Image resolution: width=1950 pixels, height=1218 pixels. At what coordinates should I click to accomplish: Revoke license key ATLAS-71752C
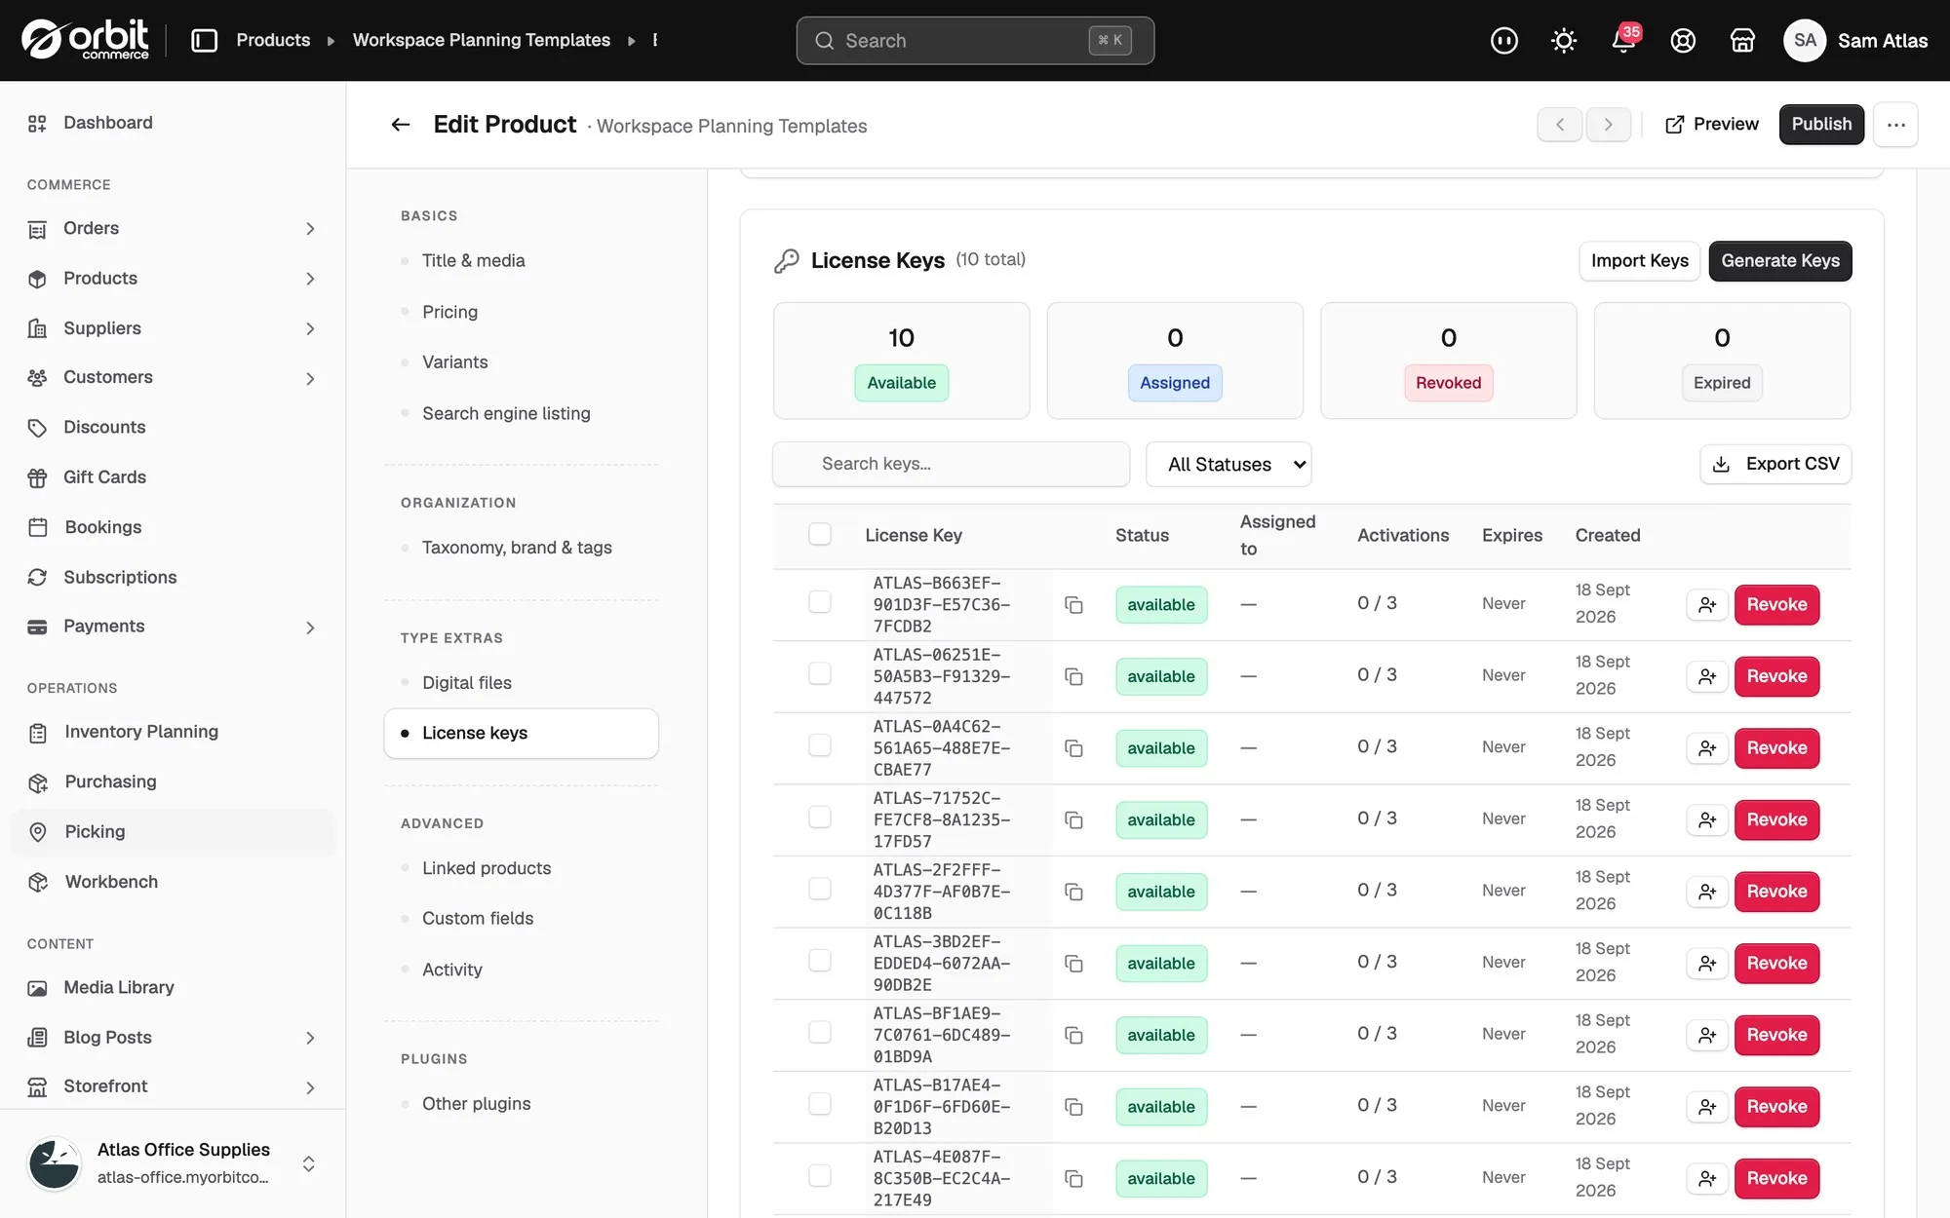tap(1776, 820)
